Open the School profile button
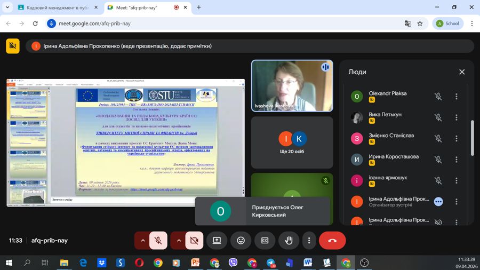 [x=447, y=23]
